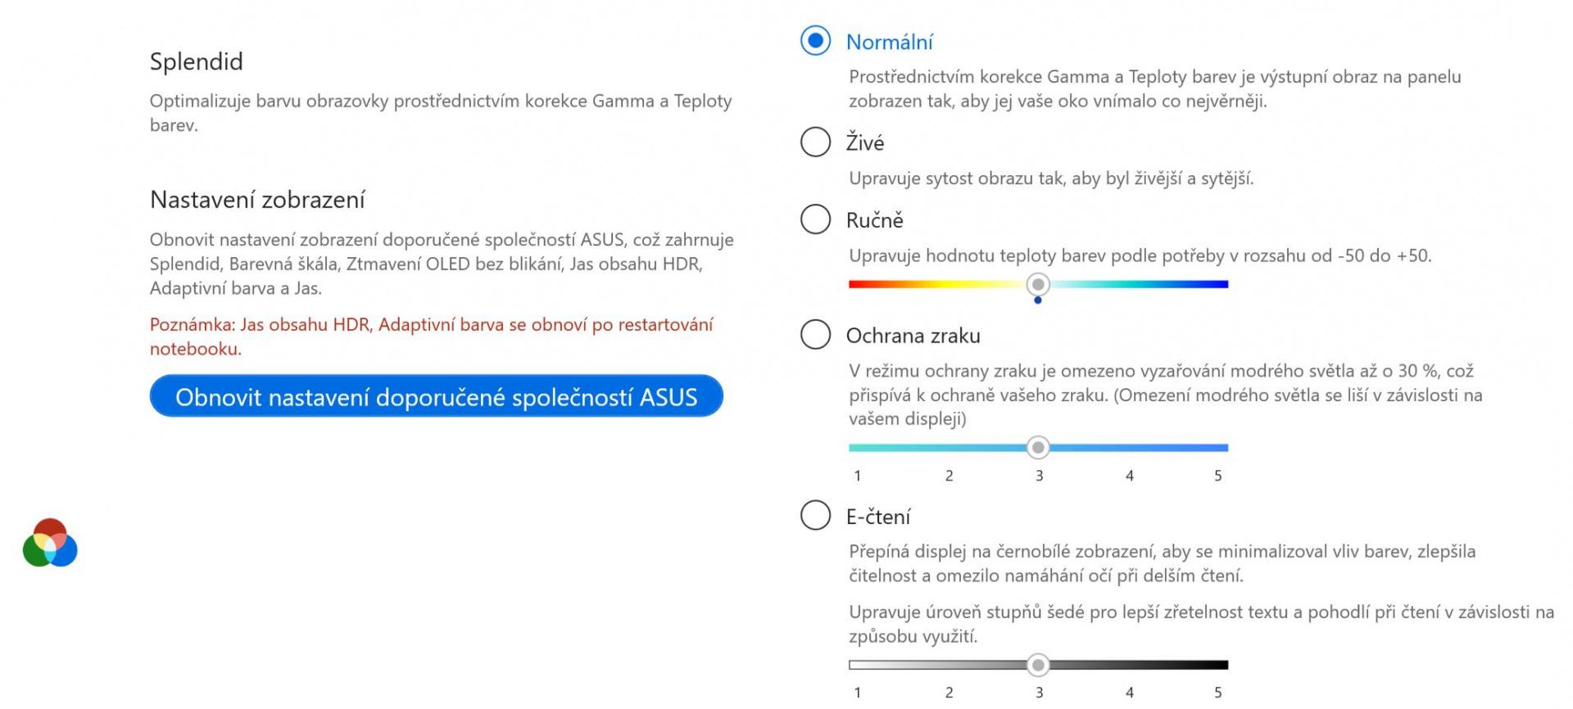Choose the Ochrana zraku eye care option
The width and height of the screenshot is (1573, 709).
pyautogui.click(x=815, y=334)
